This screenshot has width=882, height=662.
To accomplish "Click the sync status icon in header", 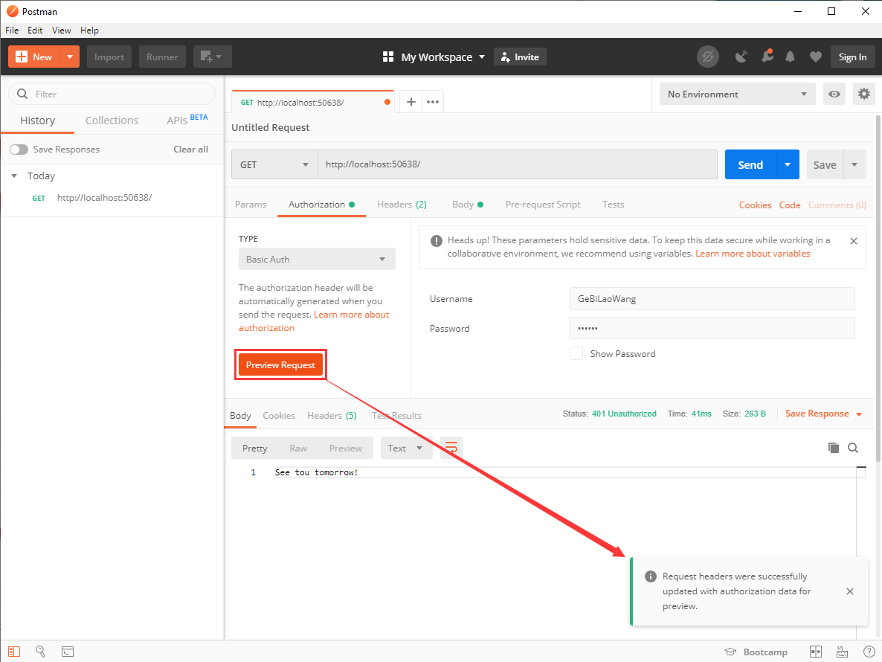I will click(707, 57).
